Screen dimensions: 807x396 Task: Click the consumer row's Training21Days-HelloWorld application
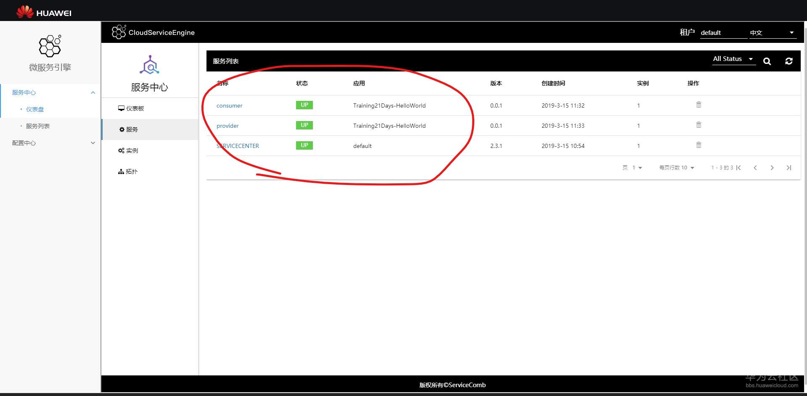coord(389,106)
